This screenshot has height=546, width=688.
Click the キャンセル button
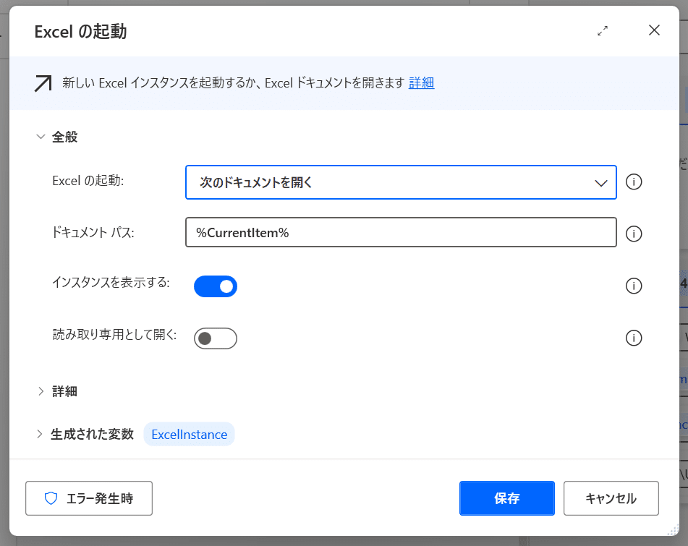pos(611,498)
